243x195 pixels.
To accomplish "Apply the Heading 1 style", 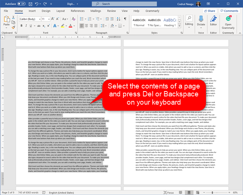I will 169,22.
